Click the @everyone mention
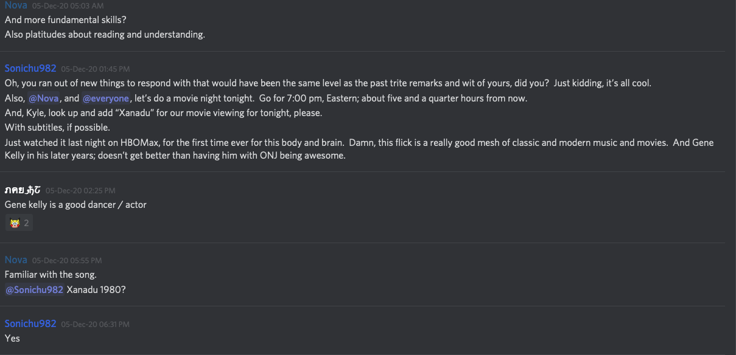 (106, 98)
